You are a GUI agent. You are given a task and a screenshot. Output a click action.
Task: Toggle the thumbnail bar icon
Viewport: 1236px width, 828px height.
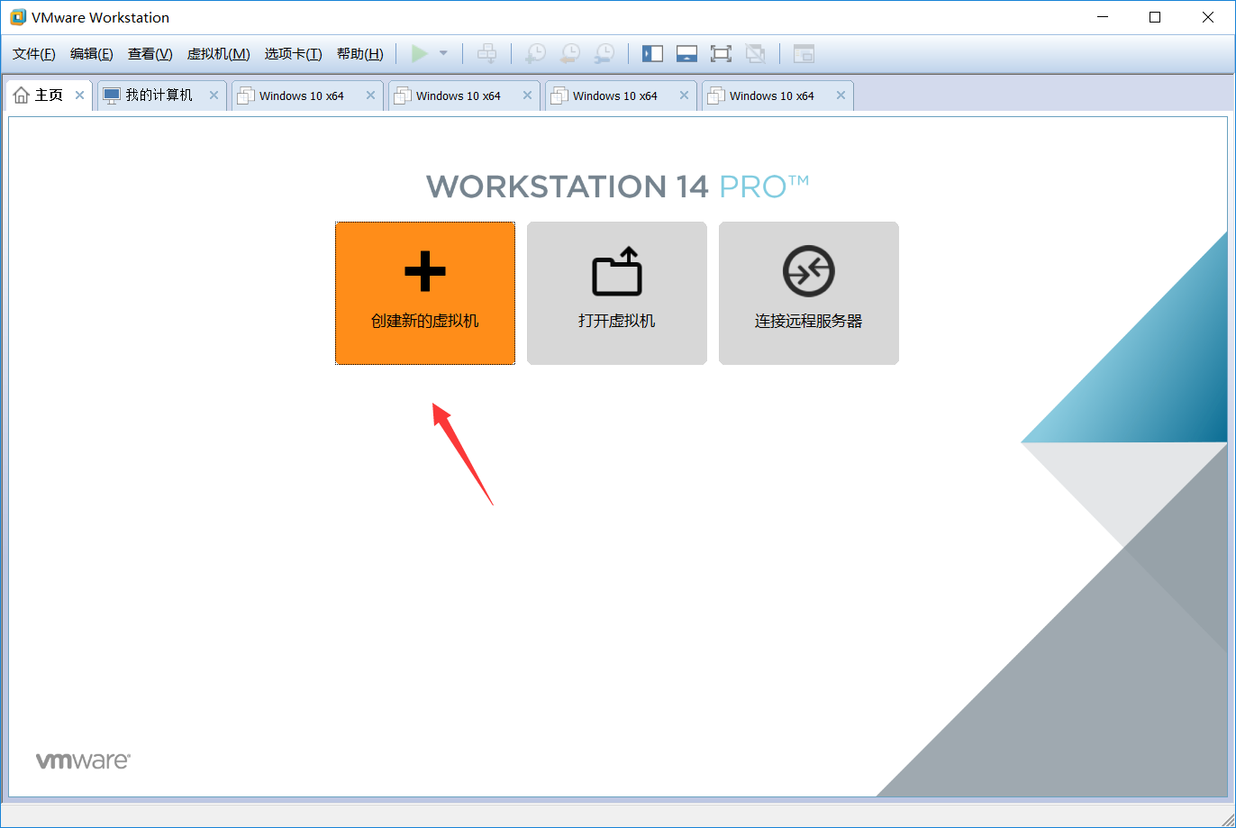[686, 54]
